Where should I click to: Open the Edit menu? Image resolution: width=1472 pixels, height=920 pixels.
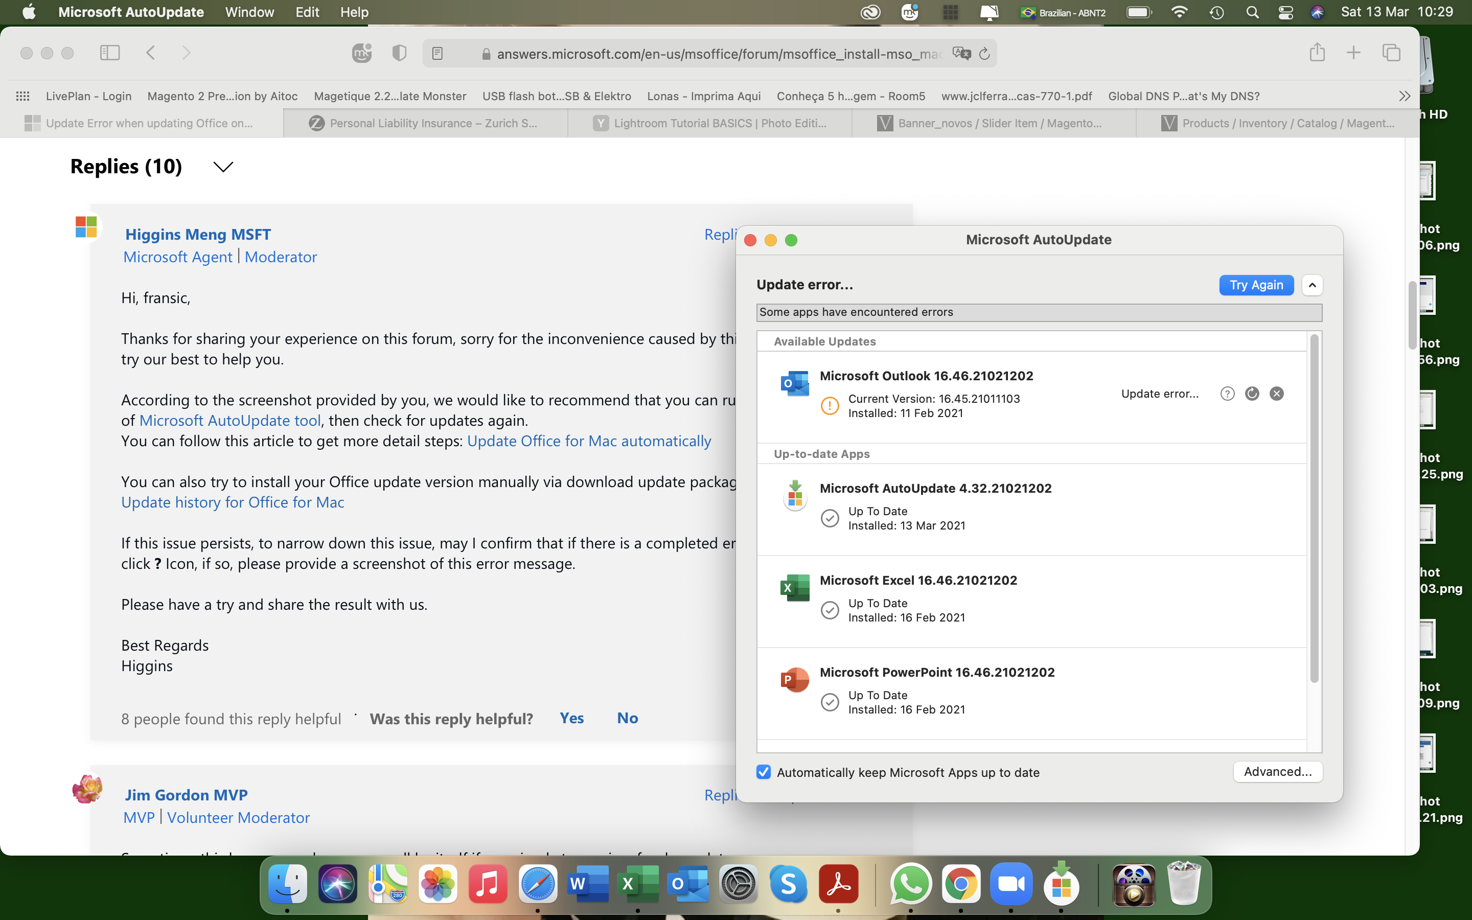point(307,12)
